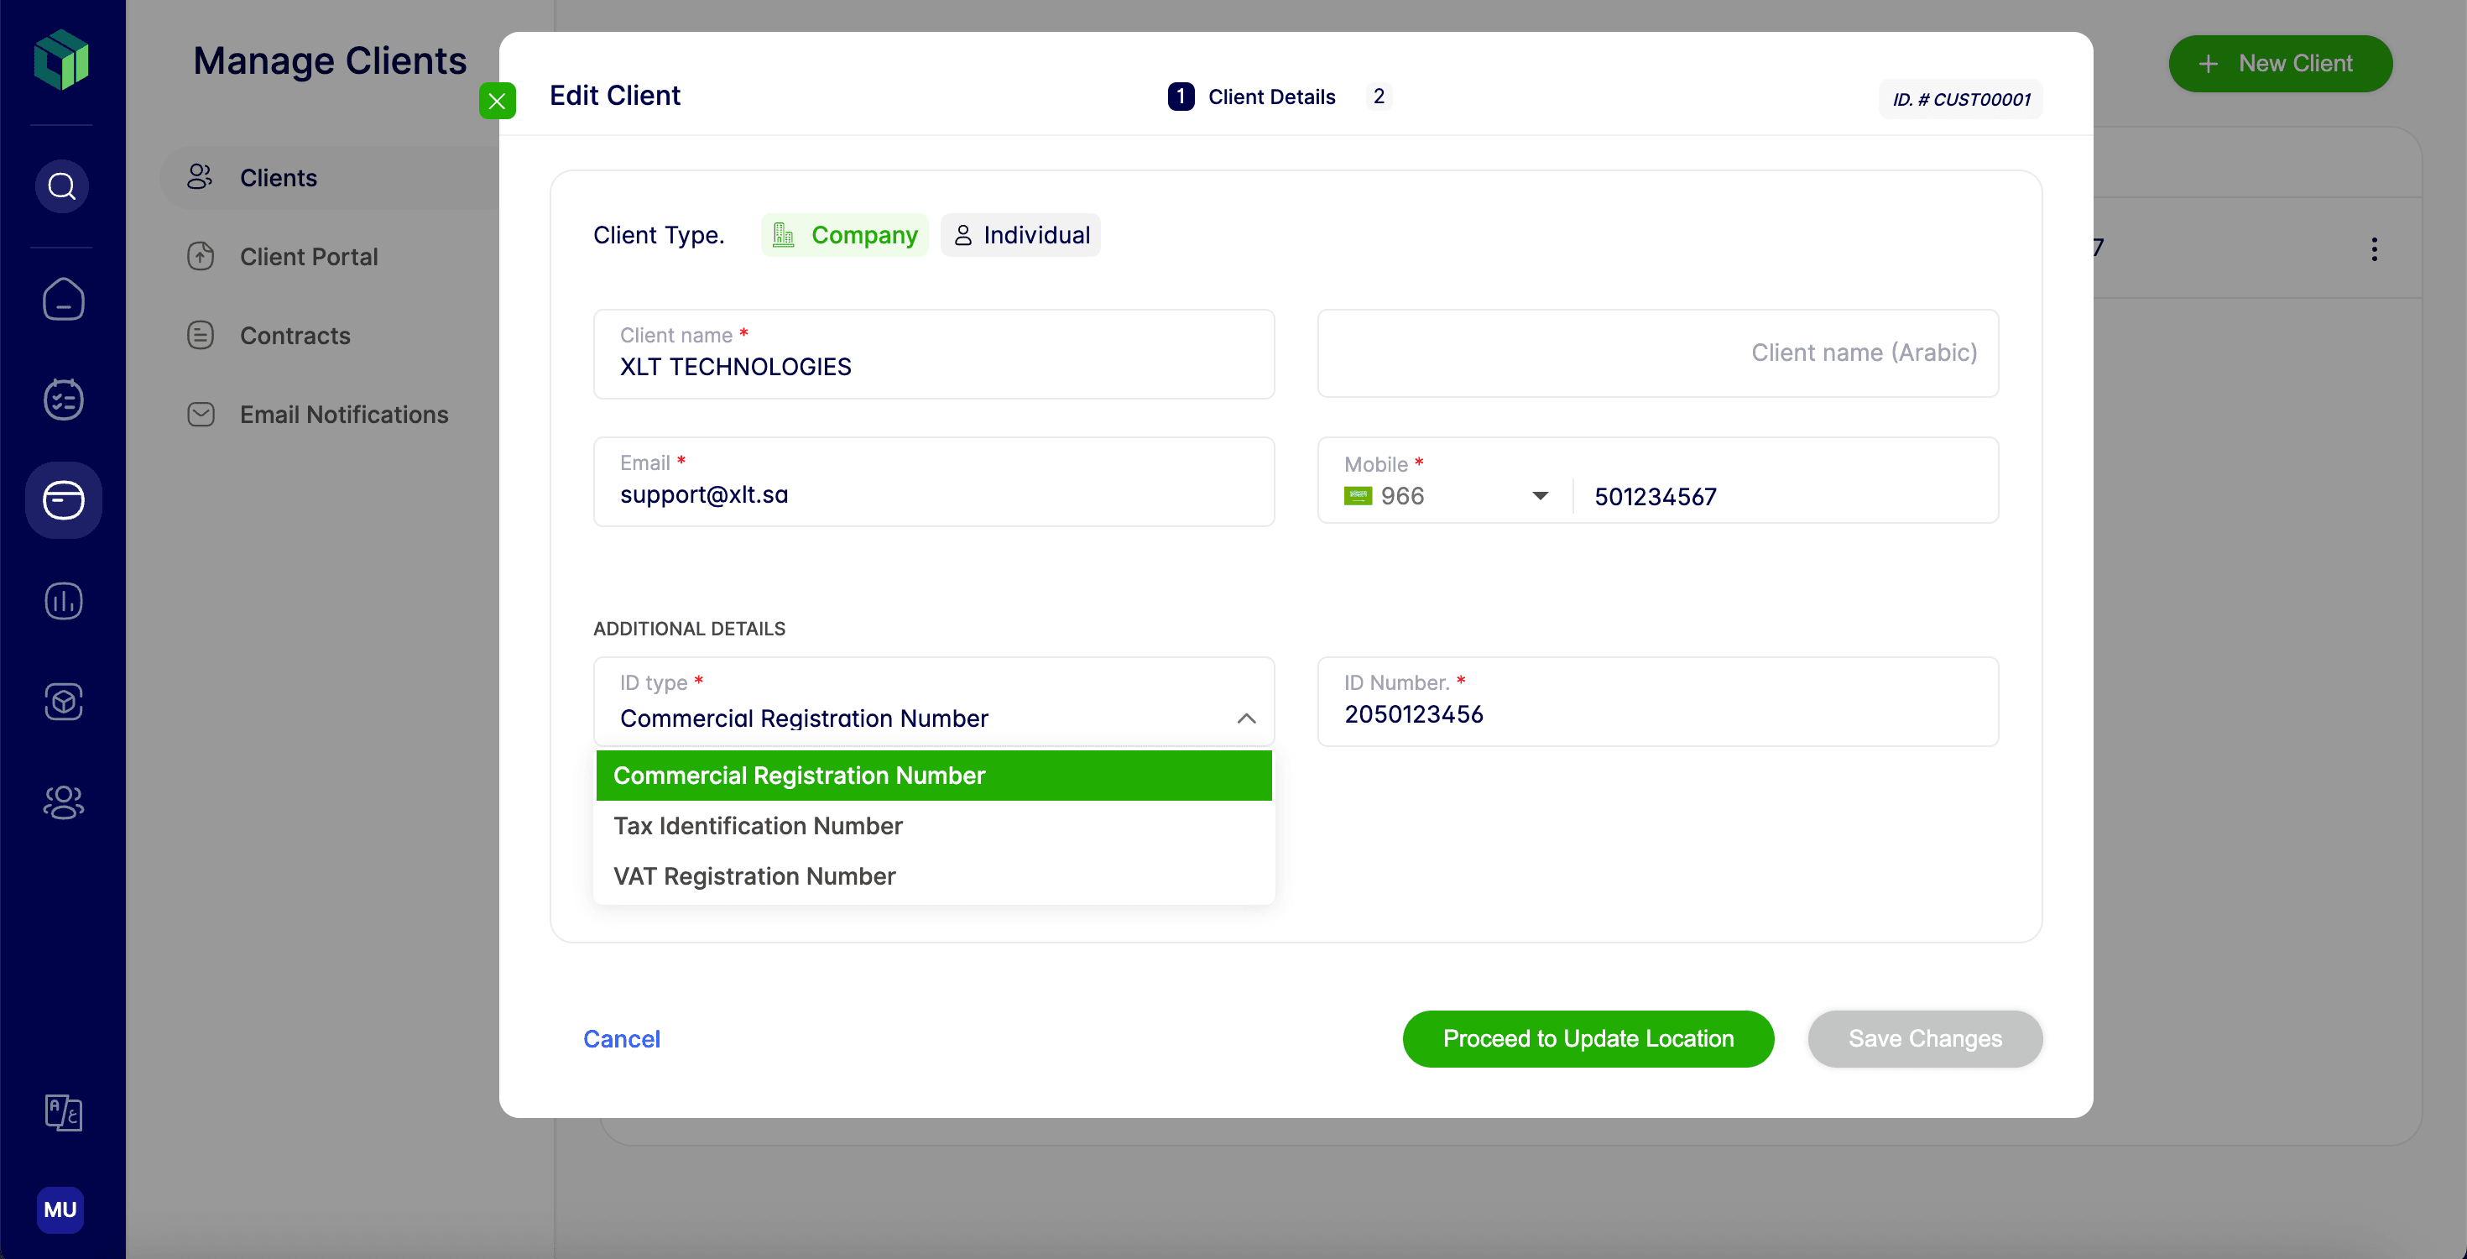Select Individual client type
2467x1259 pixels.
click(x=1021, y=235)
